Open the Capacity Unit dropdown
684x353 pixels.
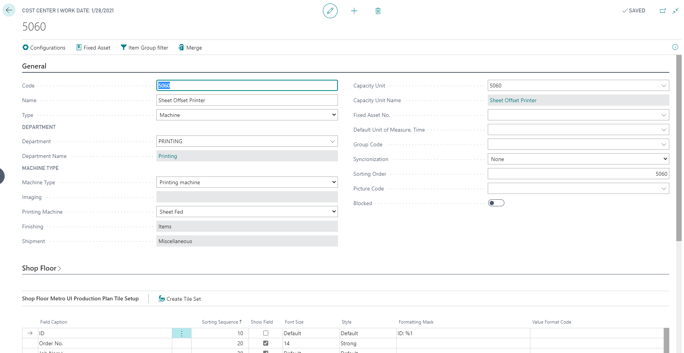(x=663, y=86)
